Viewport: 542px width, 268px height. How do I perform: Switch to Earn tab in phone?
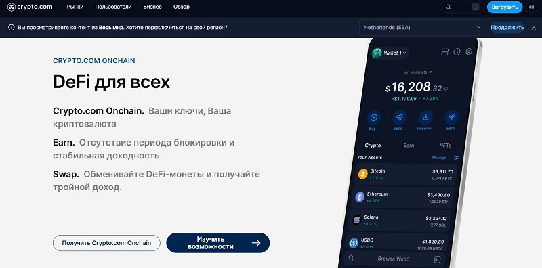click(409, 146)
